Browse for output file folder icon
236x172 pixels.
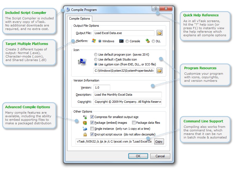(x=160, y=33)
